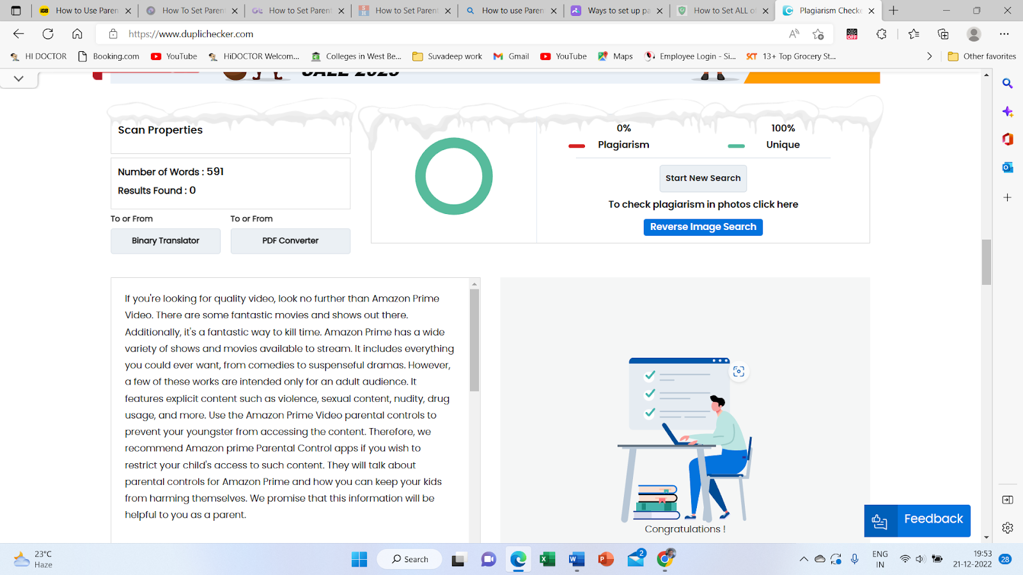Open the tab actions menu icon

click(16, 10)
